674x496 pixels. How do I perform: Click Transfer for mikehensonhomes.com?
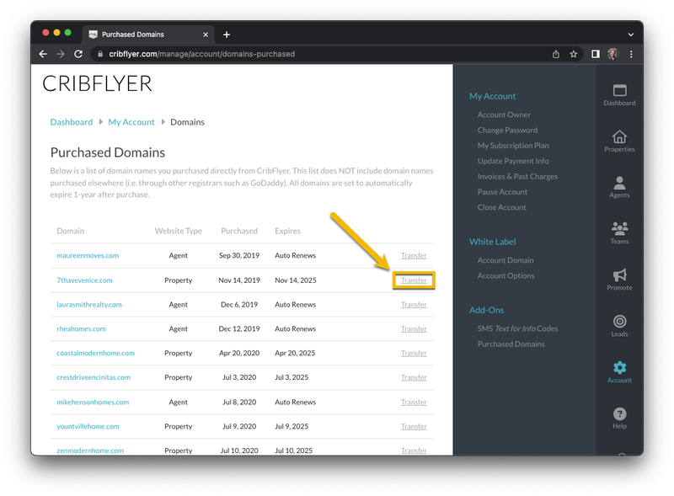coord(414,403)
